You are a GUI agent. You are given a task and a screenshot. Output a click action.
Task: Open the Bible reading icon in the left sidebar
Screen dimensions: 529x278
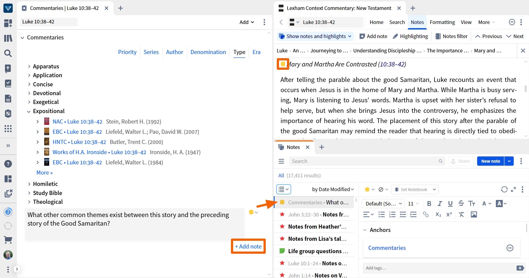point(8,68)
